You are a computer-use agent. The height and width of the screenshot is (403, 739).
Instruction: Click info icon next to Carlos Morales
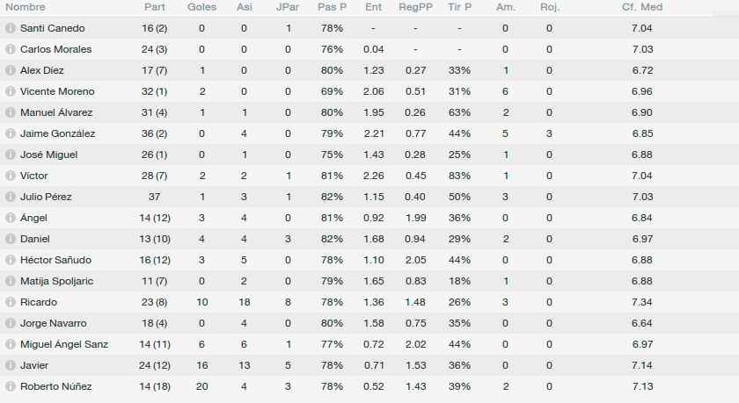tap(11, 49)
